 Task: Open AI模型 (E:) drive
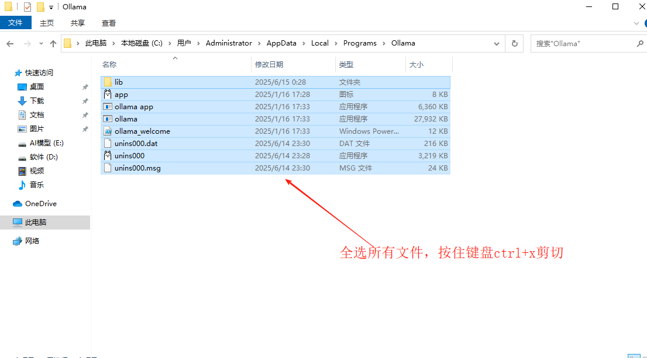[x=46, y=143]
